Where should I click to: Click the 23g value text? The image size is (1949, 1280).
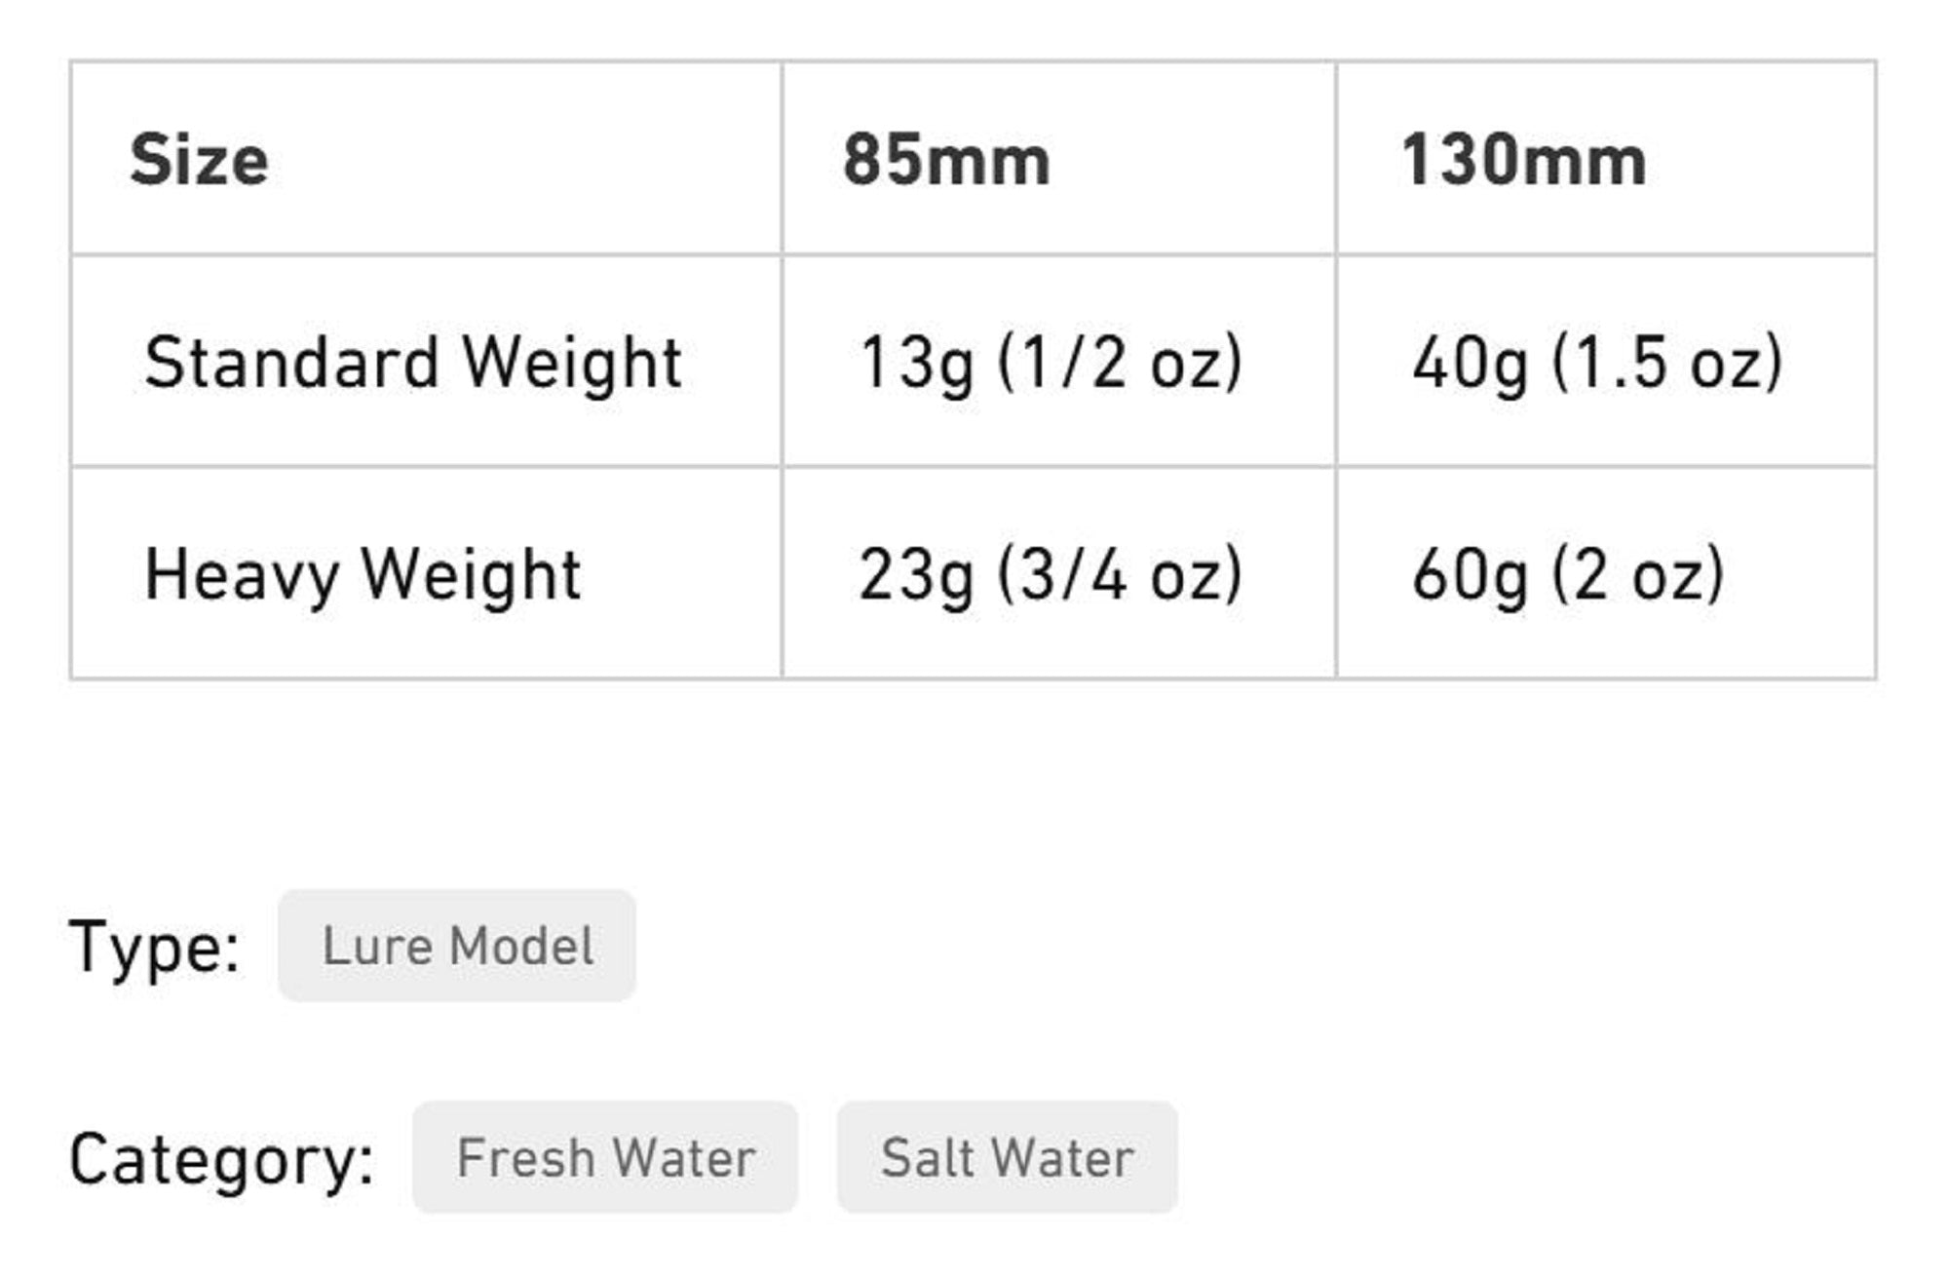(x=916, y=575)
